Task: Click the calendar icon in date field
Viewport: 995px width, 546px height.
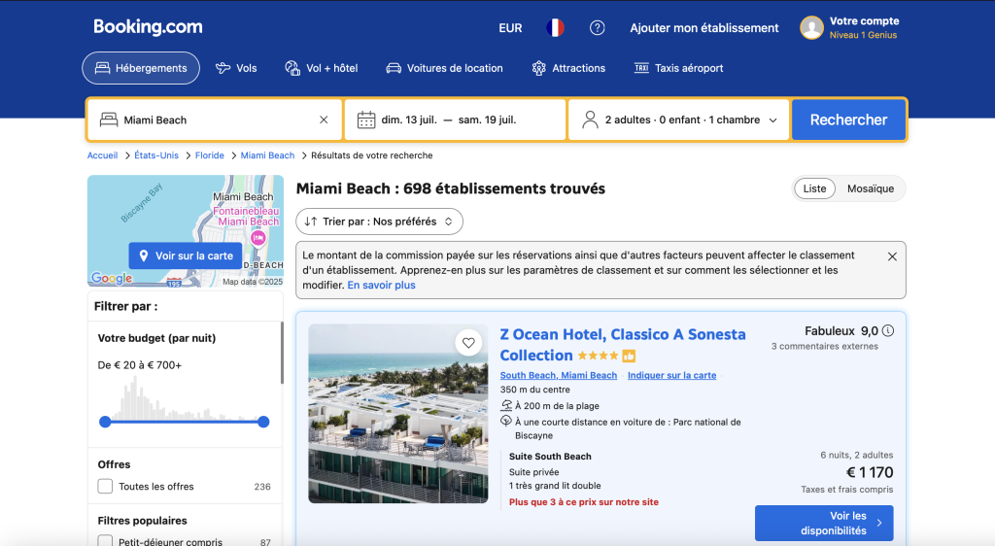Action: pyautogui.click(x=366, y=119)
